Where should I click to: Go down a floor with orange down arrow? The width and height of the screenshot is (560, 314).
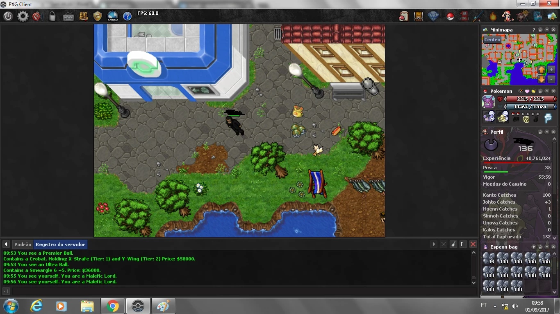click(x=542, y=79)
